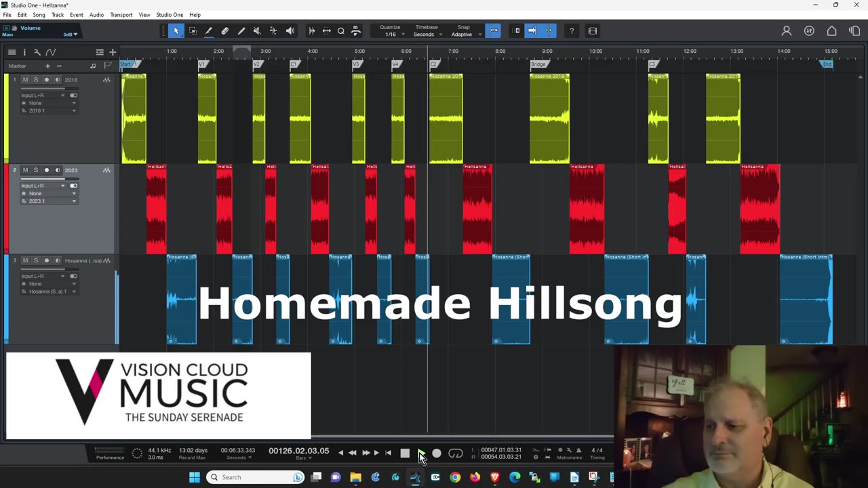The image size is (868, 488).
Task: Open the Event menu
Action: click(x=77, y=15)
